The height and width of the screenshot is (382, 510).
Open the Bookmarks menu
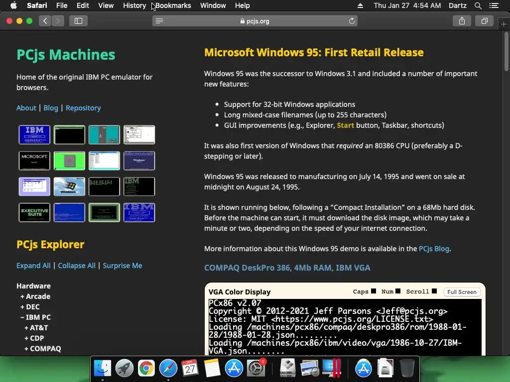(173, 5)
